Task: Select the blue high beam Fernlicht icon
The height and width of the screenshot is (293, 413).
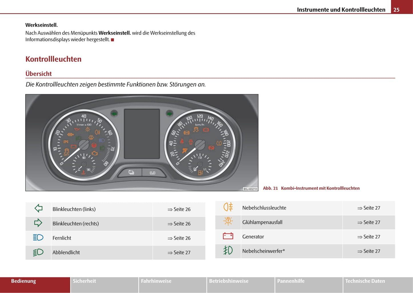Action: click(x=38, y=238)
